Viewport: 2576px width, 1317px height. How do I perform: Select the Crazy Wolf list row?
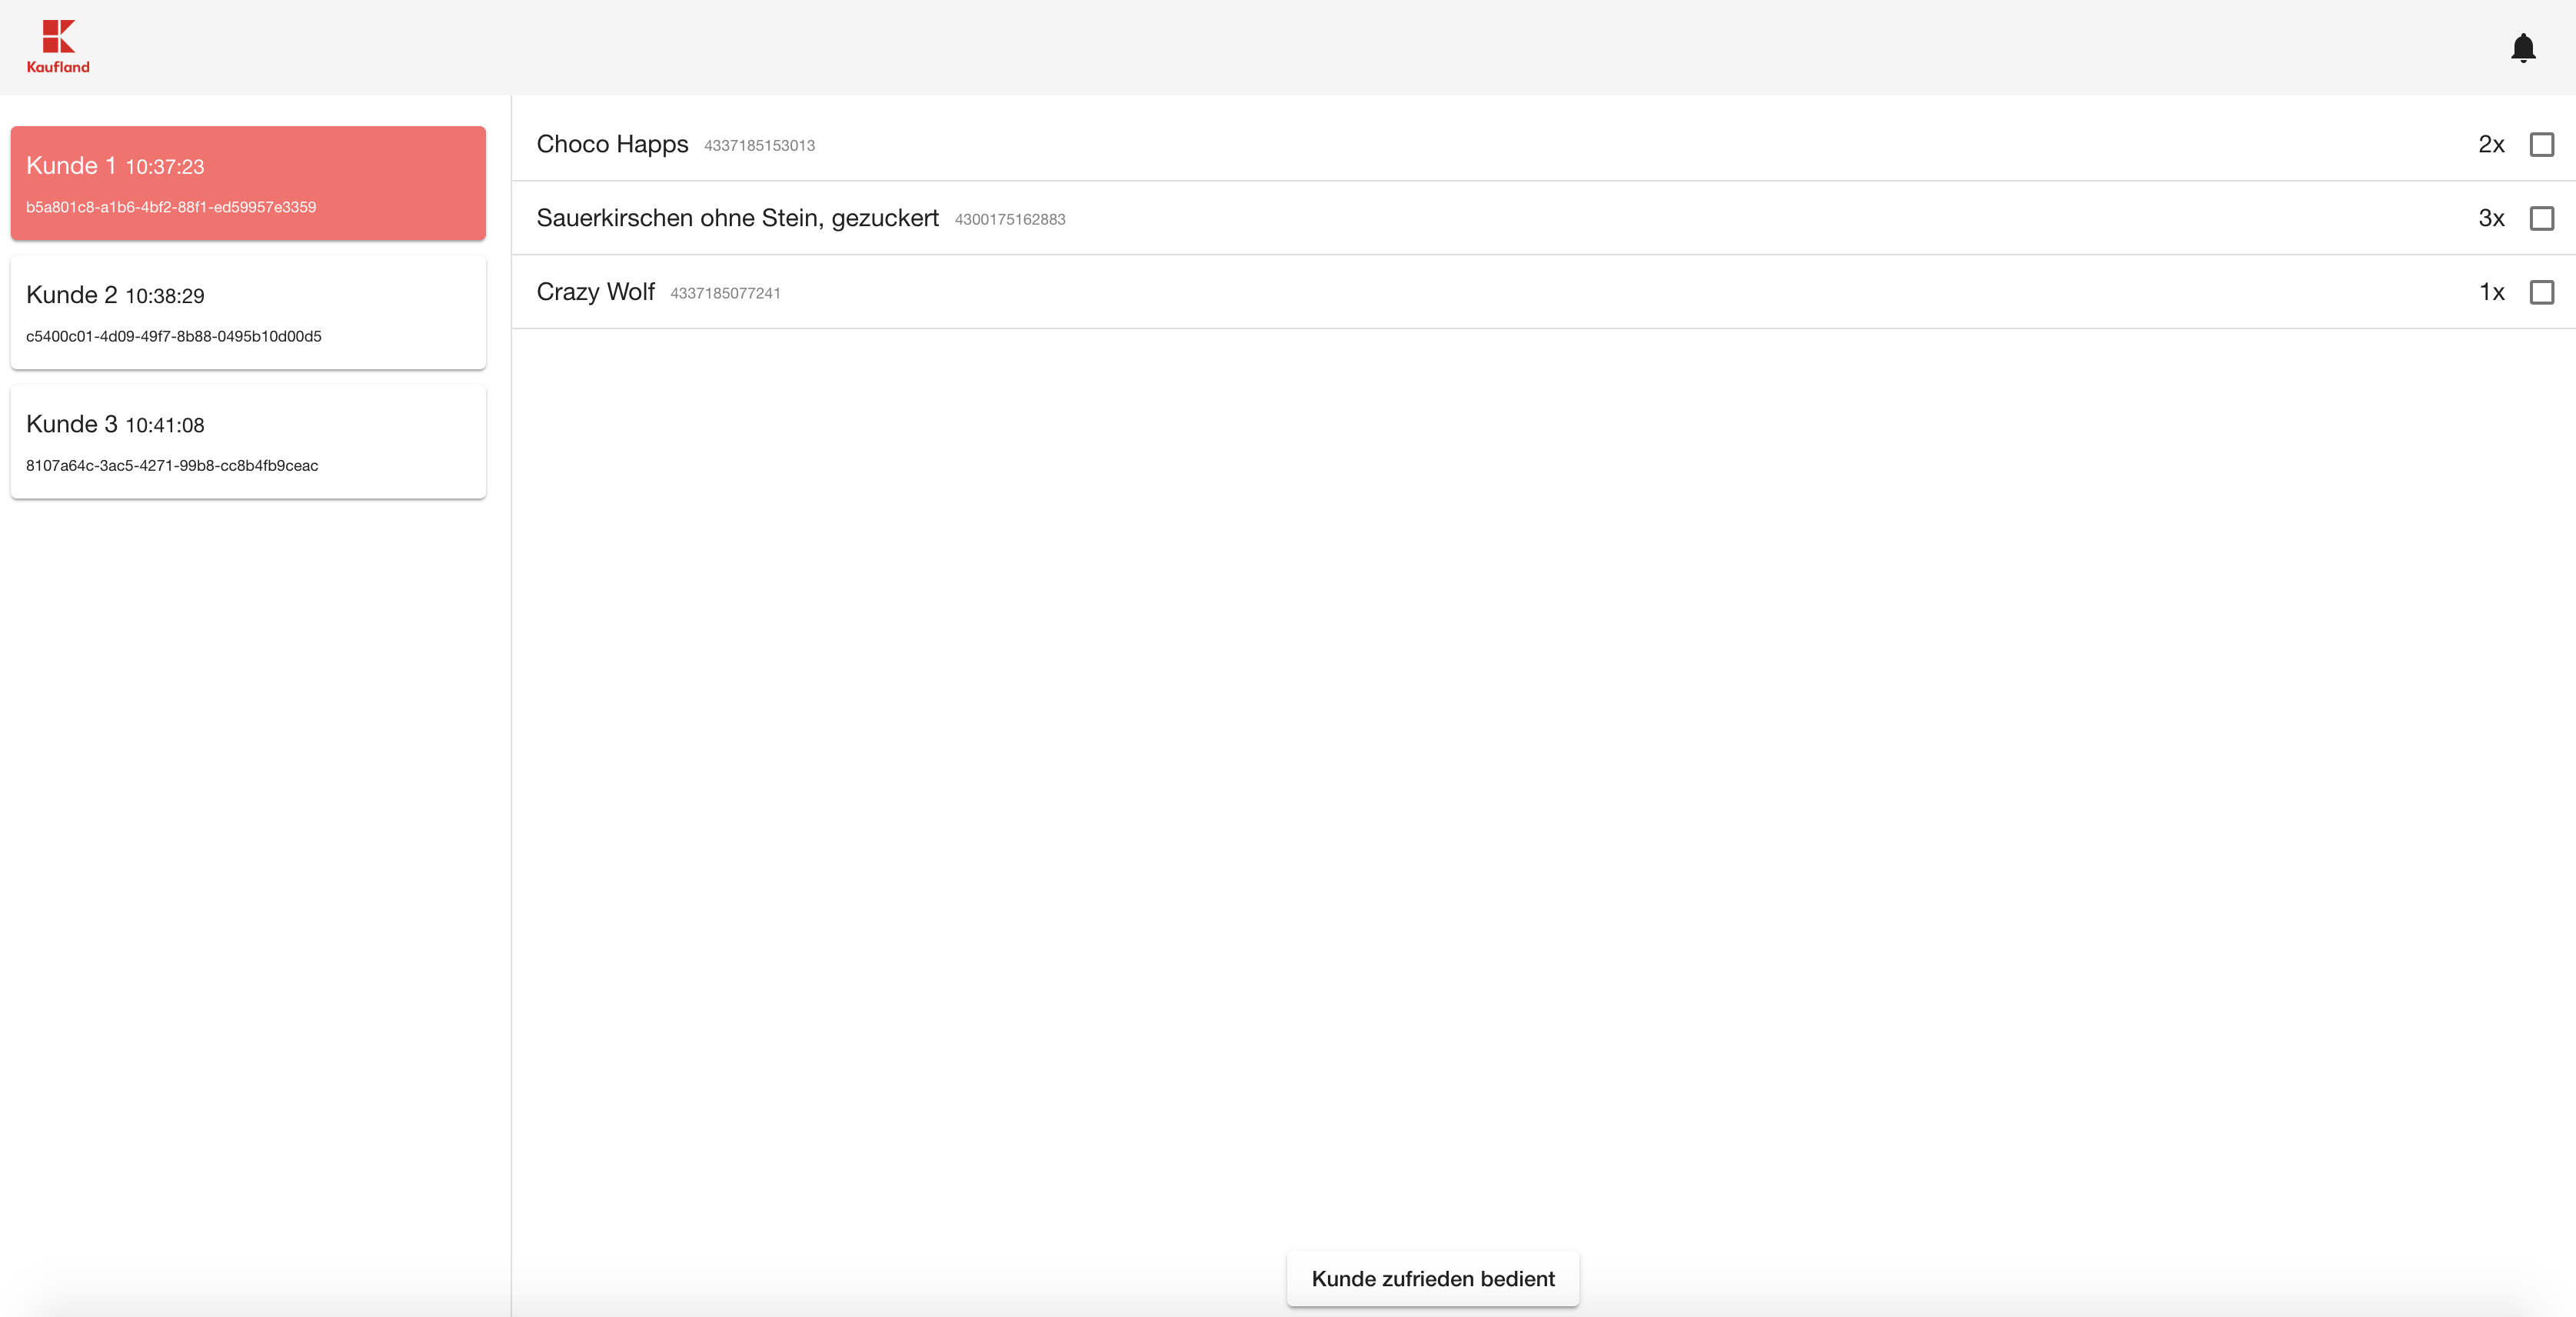click(x=1400, y=292)
